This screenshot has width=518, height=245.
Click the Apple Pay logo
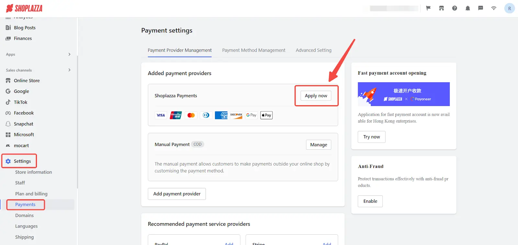click(266, 115)
